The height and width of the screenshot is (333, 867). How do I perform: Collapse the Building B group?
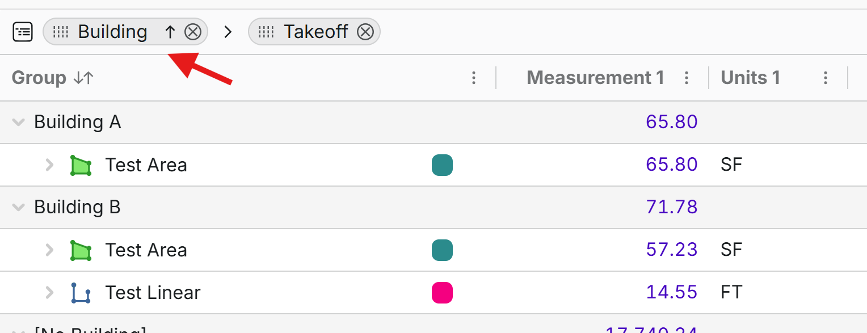18,207
